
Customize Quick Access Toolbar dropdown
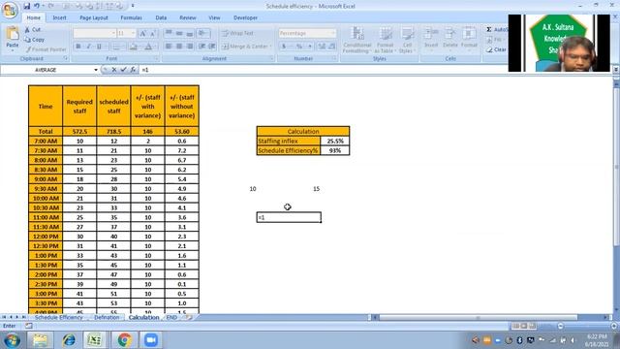point(133,6)
